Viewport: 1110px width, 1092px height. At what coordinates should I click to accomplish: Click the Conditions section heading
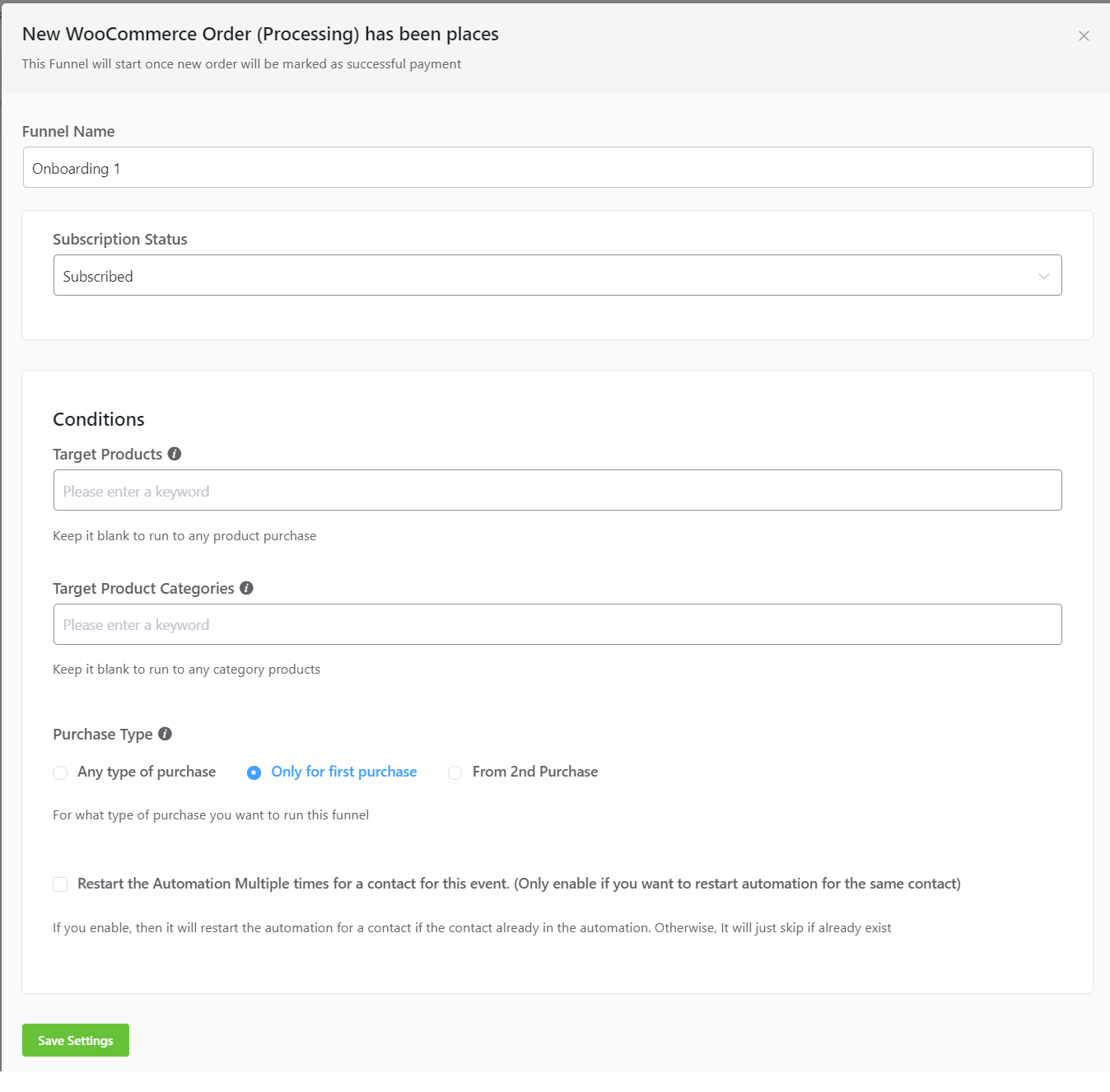(x=98, y=419)
